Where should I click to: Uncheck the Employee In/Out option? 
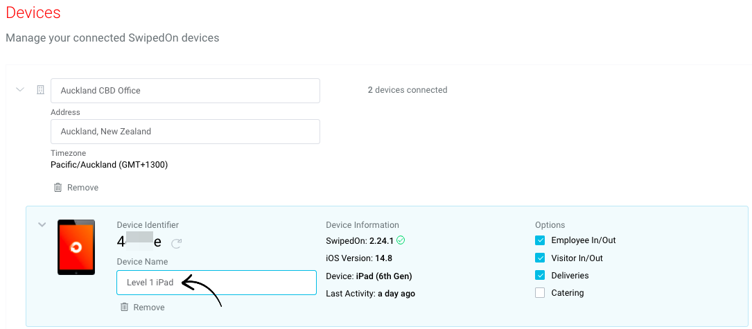click(540, 240)
